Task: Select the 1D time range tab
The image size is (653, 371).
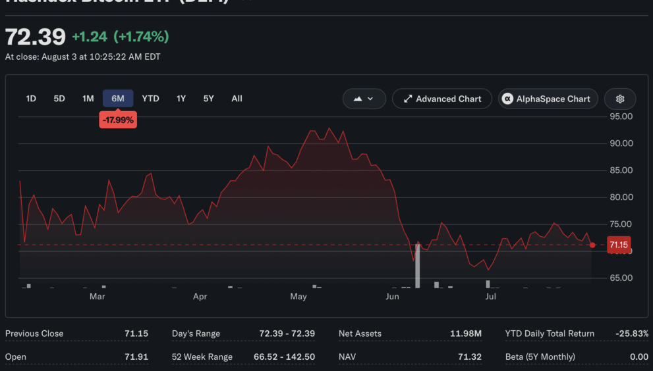Action: click(31, 99)
